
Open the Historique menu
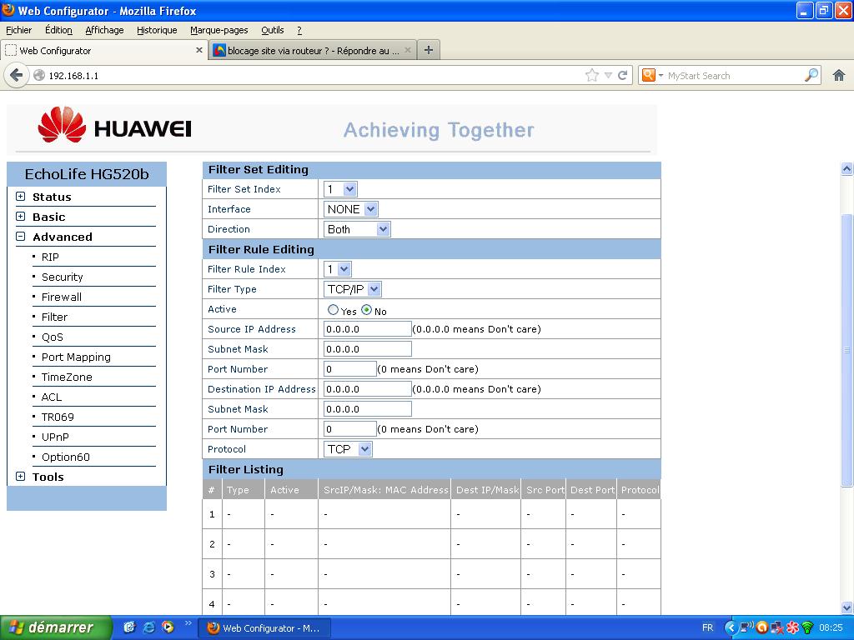coord(157,30)
